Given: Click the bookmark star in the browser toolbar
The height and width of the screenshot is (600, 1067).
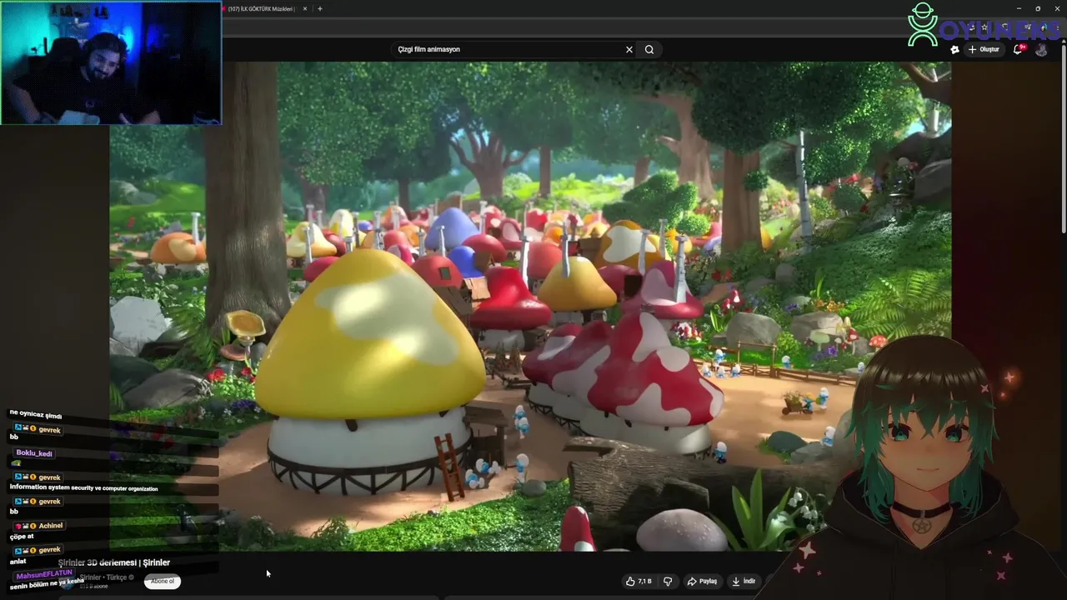Looking at the screenshot, I should pyautogui.click(x=984, y=27).
